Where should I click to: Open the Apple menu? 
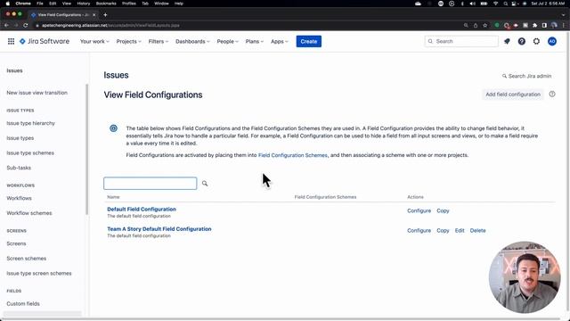[8, 4]
